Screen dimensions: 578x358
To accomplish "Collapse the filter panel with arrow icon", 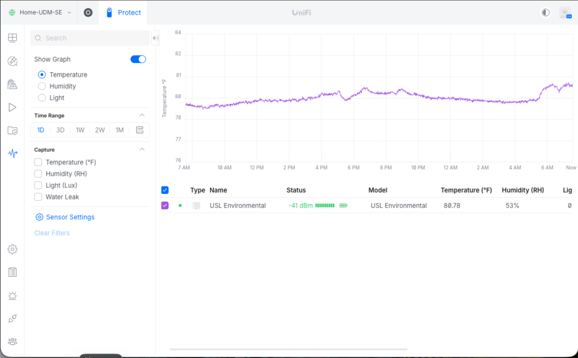I will click(156, 38).
